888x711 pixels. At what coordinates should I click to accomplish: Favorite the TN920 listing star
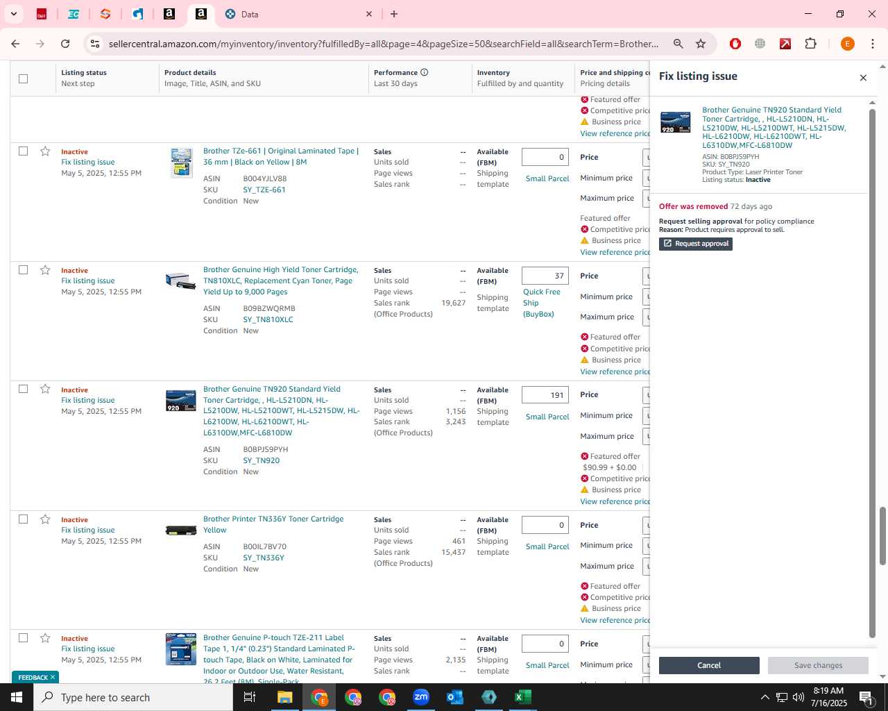point(45,389)
